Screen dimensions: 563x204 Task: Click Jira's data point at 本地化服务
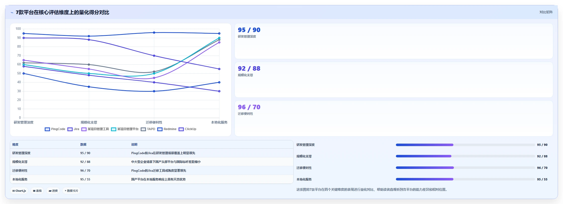(219, 69)
